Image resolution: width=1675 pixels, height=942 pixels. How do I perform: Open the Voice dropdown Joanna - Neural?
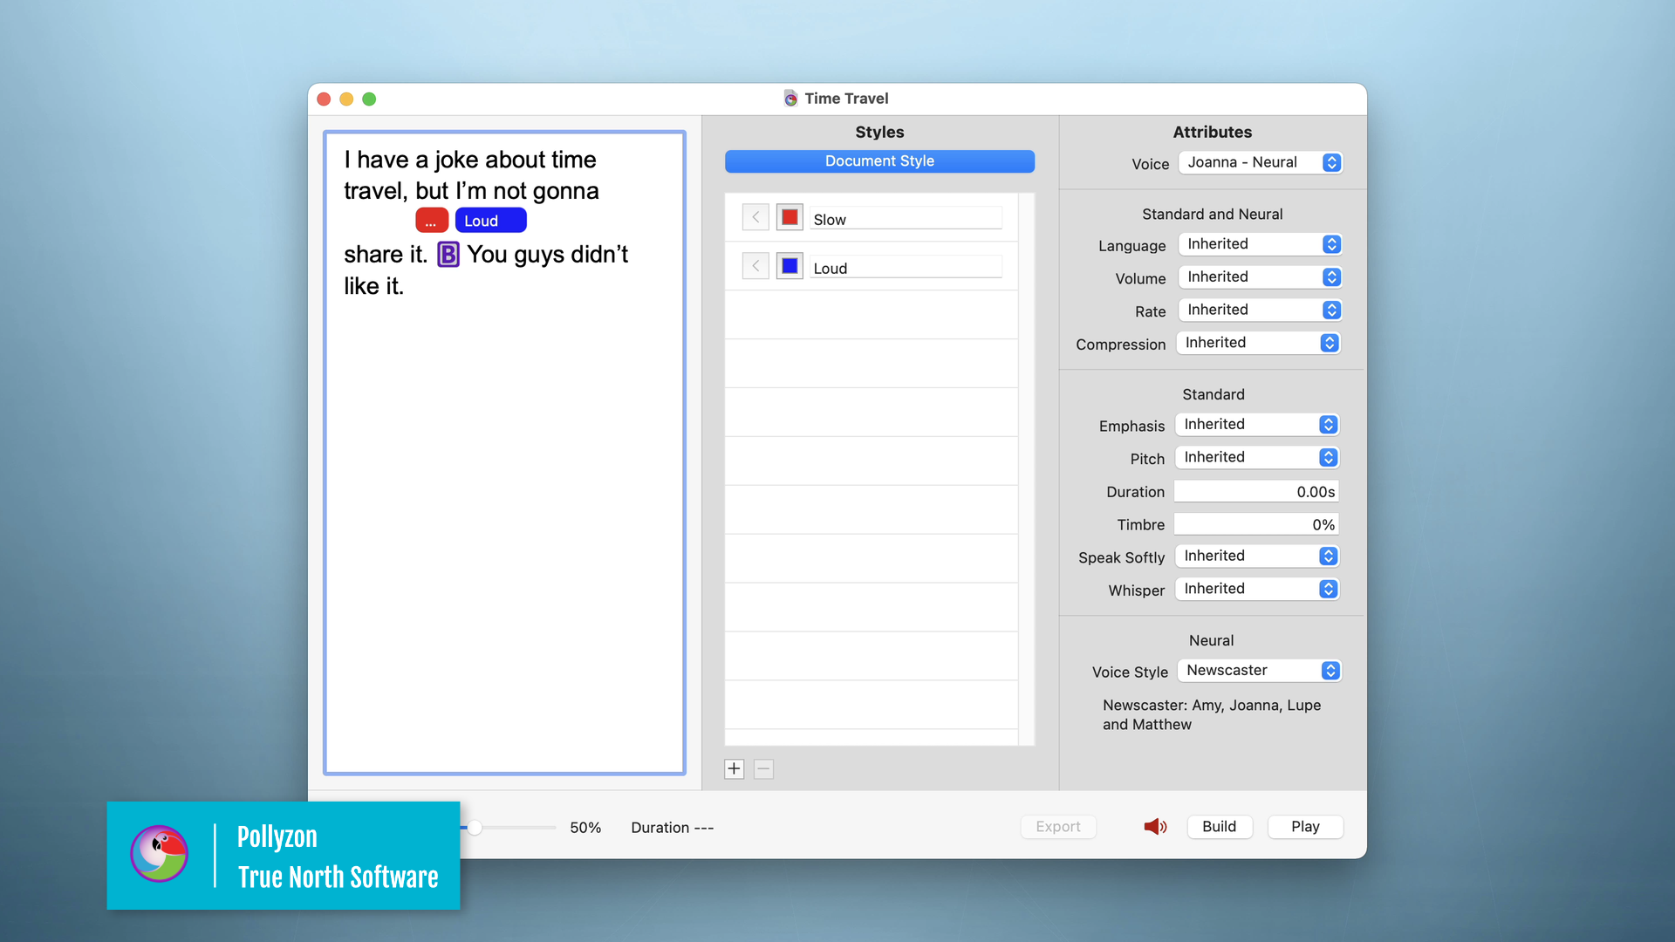point(1259,163)
